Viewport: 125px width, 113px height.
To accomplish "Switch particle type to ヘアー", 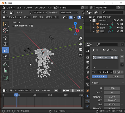I will click(116, 76).
